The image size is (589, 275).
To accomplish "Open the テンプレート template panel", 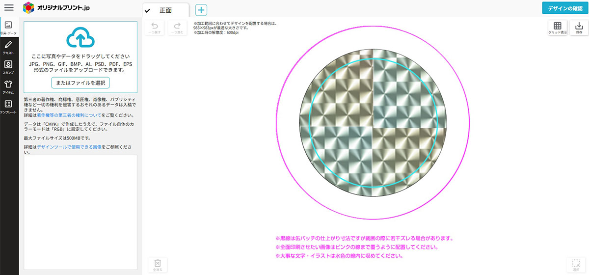I will point(8,107).
